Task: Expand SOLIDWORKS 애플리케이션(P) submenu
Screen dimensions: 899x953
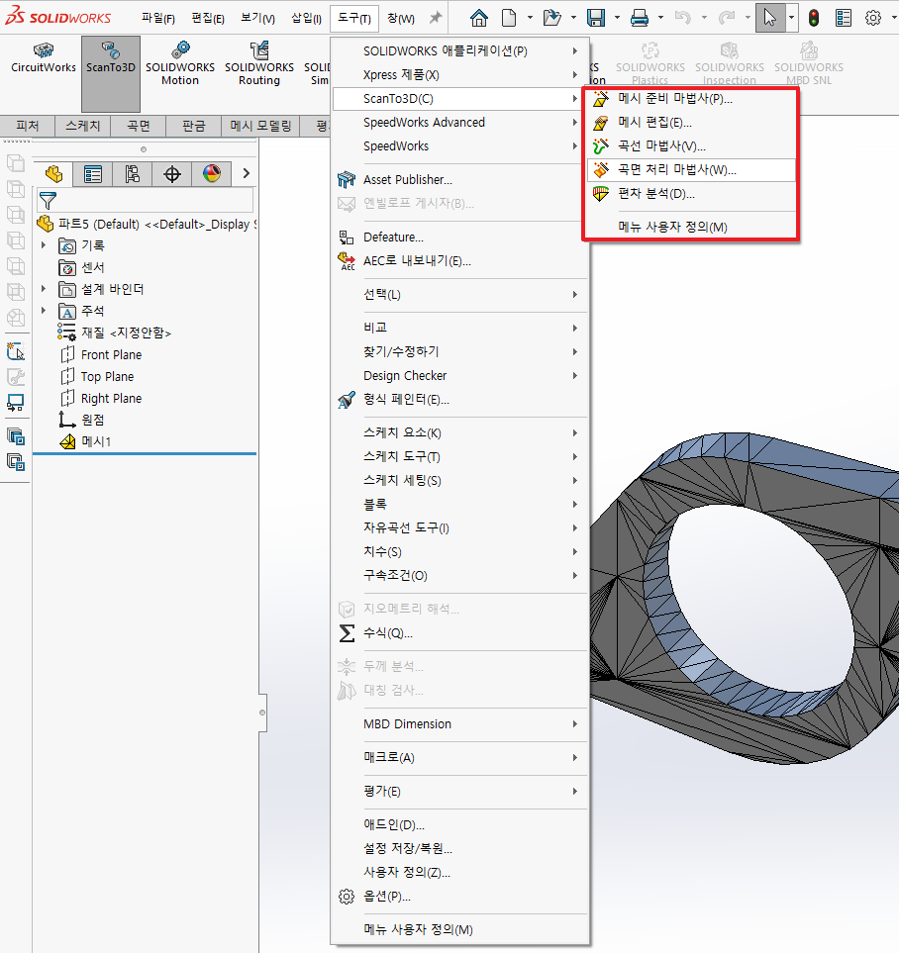Action: click(x=459, y=51)
